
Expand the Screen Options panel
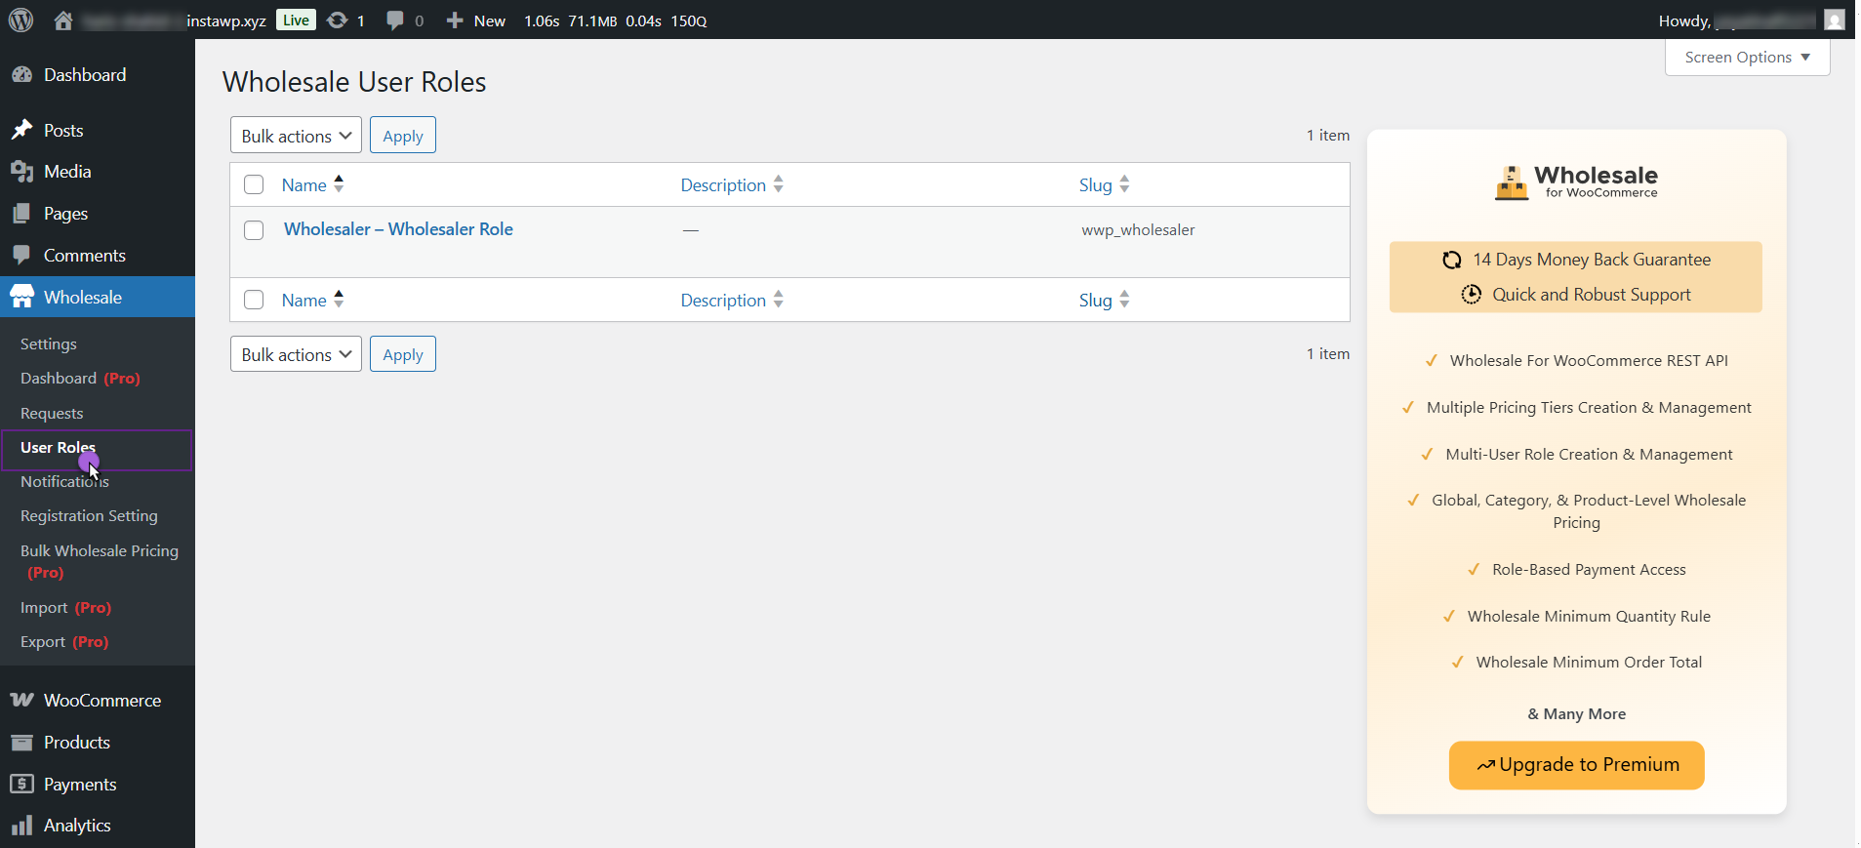coord(1747,58)
